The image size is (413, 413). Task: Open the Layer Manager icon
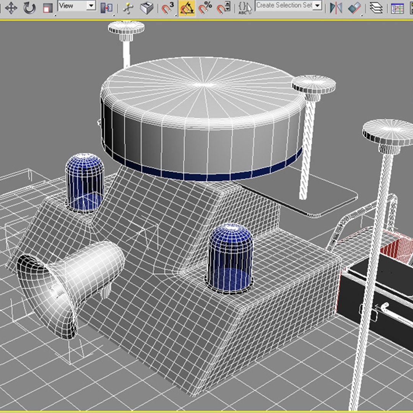click(x=376, y=8)
